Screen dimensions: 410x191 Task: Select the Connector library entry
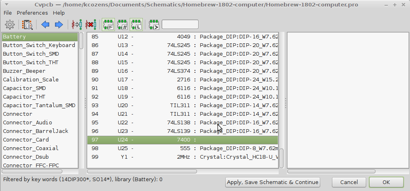(x=40, y=114)
